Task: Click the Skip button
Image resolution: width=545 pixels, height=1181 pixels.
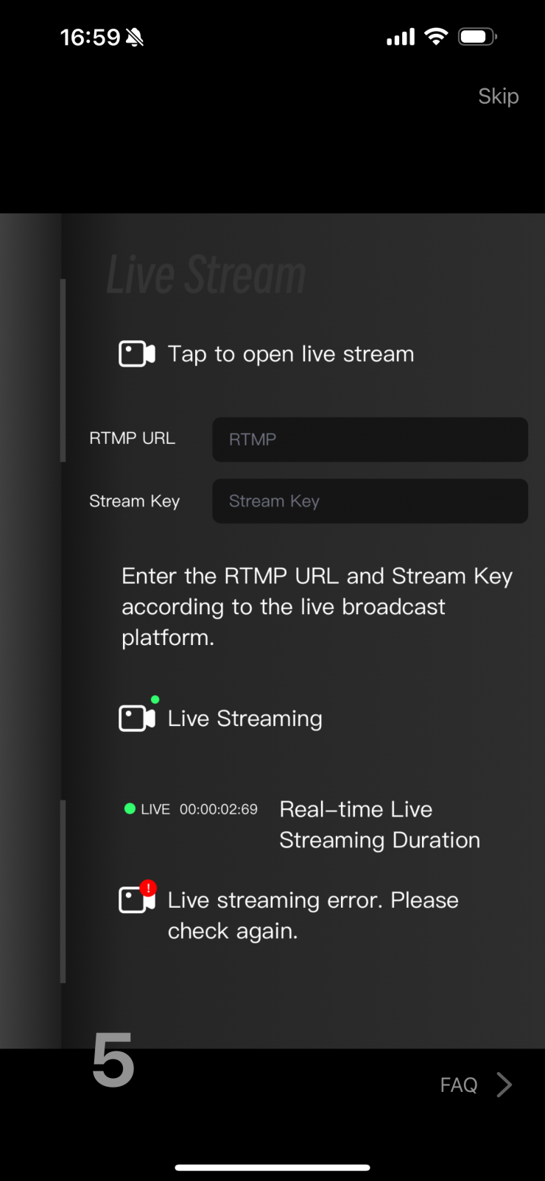Action: point(499,96)
